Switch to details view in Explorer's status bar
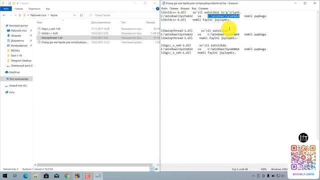 coord(152,169)
